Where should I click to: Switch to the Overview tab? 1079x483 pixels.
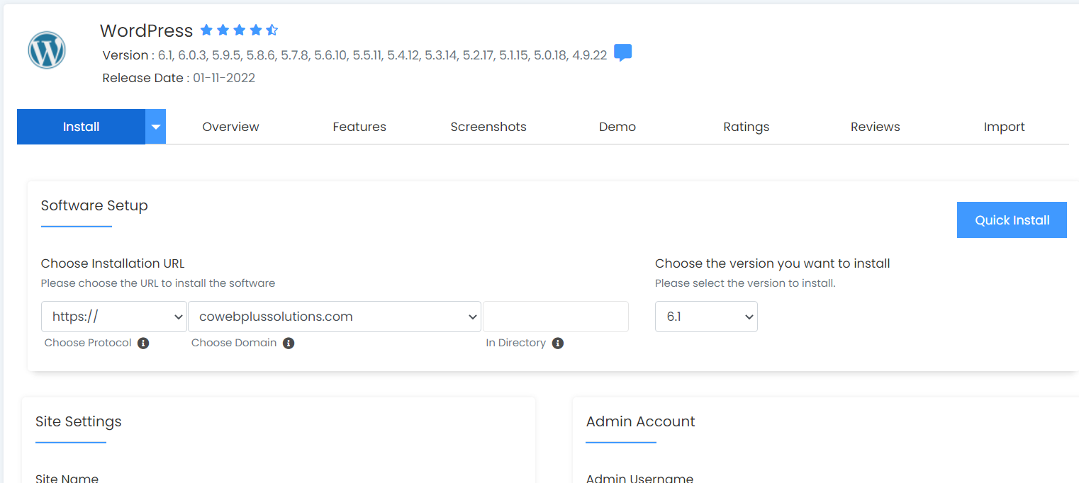pyautogui.click(x=230, y=127)
